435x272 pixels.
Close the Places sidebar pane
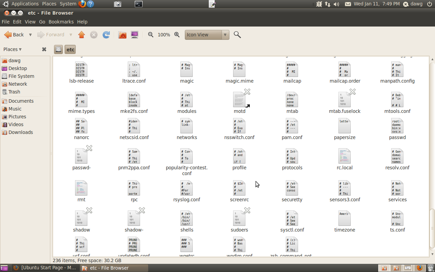[x=44, y=49]
